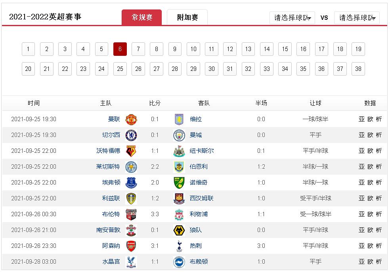
Task: Click the Liverpool club crest
Action: tap(179, 214)
